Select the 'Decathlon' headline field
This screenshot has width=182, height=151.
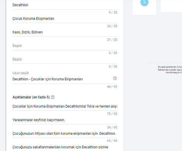(65, 5)
